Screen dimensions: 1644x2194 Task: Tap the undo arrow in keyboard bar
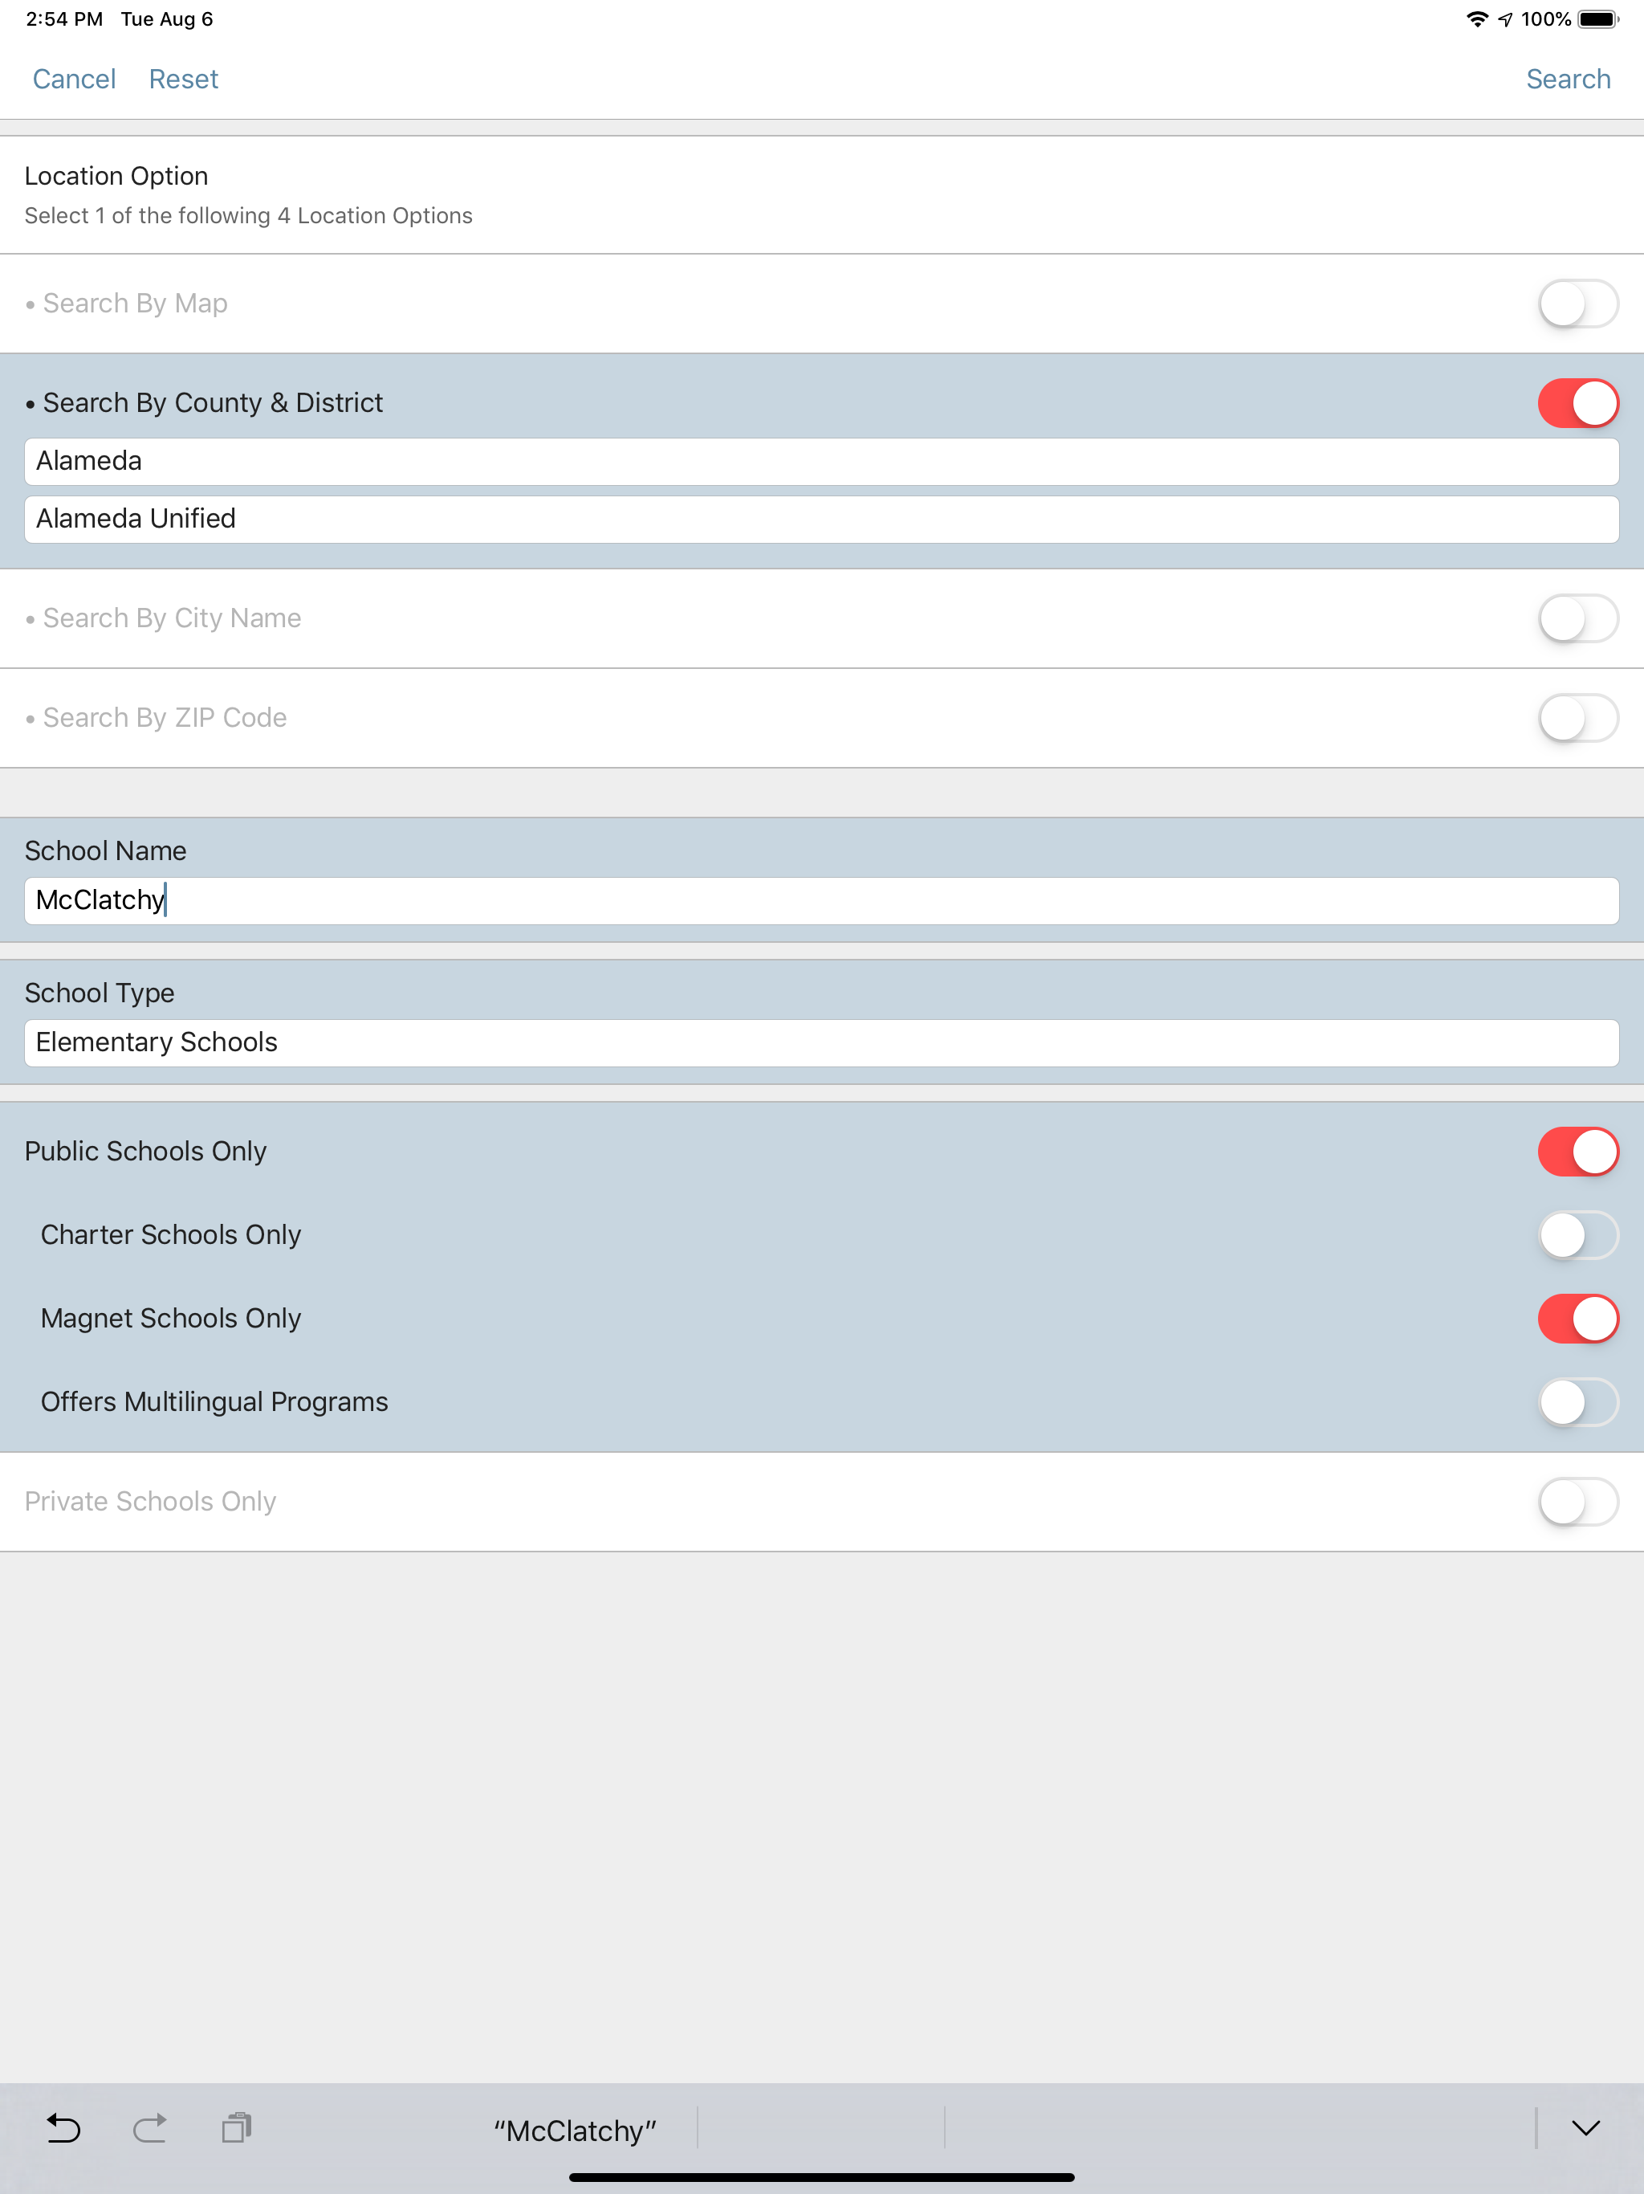(x=63, y=2128)
